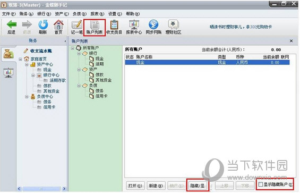
Task: Select 现金 under 资产中心 in sidebar
Action: click(47, 70)
